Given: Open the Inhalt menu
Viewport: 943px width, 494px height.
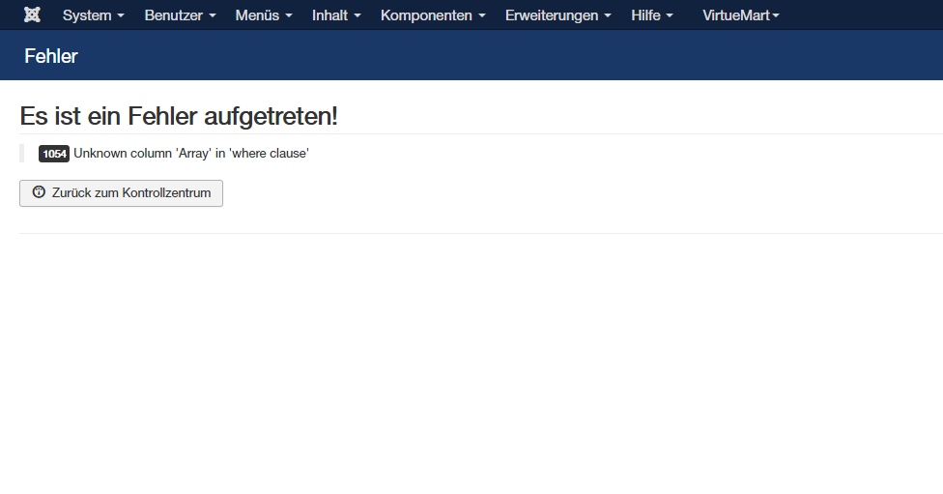Looking at the screenshot, I should pyautogui.click(x=336, y=15).
